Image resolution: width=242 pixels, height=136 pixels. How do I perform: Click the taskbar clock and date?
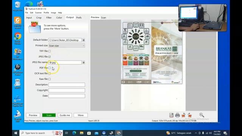(x=217, y=133)
